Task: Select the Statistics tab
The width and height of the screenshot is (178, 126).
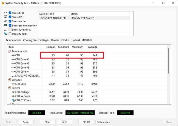Action: coord(87,40)
